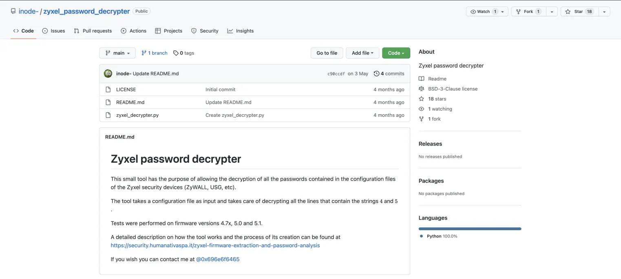621x279 pixels.
Task: Click the eye icon beside 1 watching
Action: 422,109
